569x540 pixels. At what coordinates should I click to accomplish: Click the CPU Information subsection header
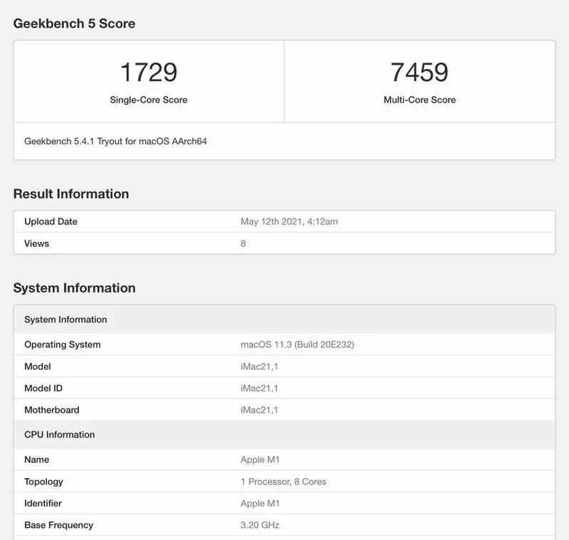[x=58, y=435]
